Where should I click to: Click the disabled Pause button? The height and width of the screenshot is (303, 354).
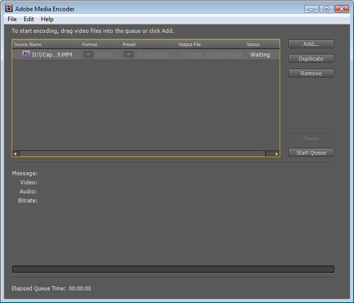[x=311, y=138]
